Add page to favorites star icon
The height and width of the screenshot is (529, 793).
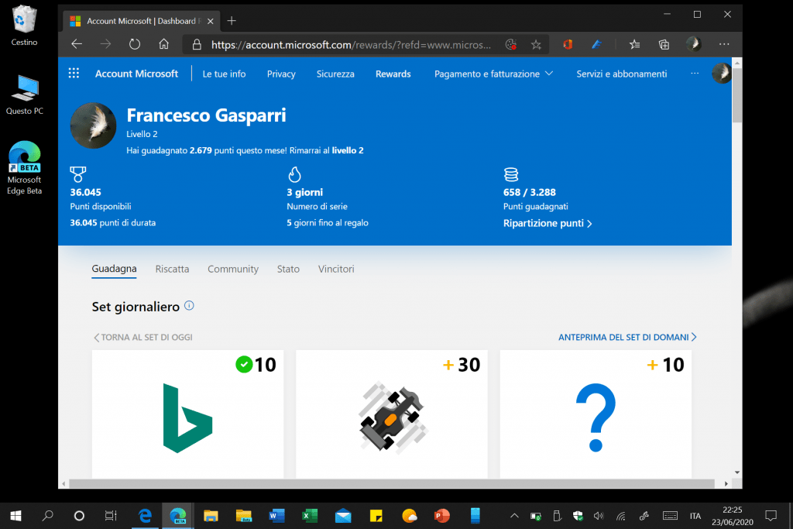pos(536,45)
